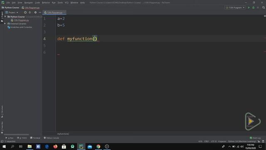The width and height of the screenshot is (266, 150).
Task: Open the Python Console tool window
Action: tap(51, 138)
